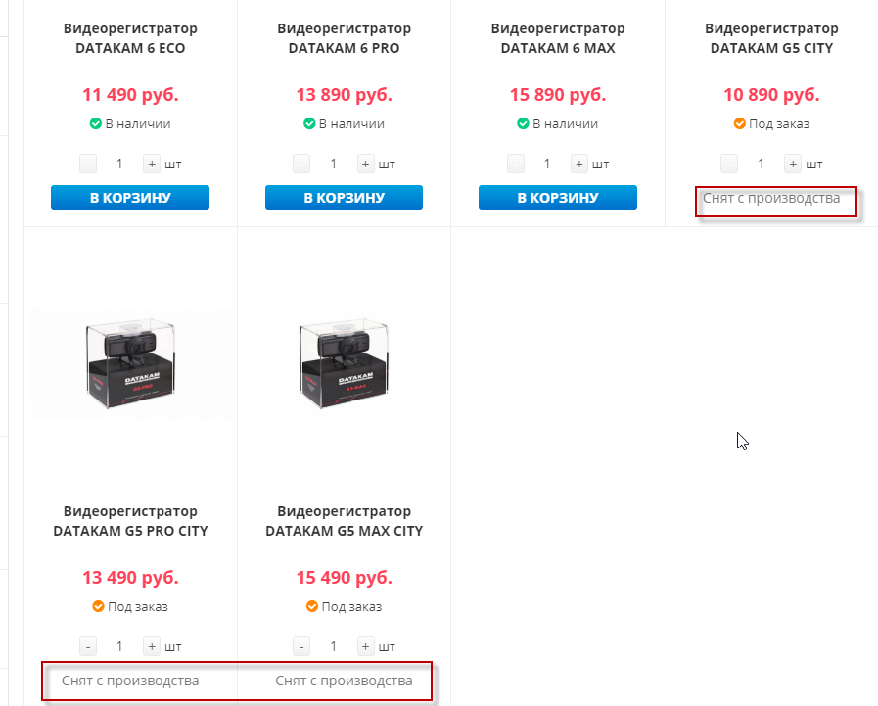
Task: Decrease quantity for DATAKAM 6 ECO
Action: [x=88, y=164]
